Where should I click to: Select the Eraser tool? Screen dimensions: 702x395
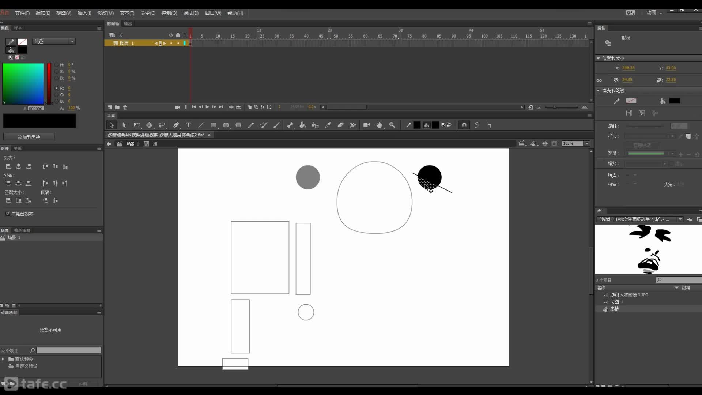click(x=340, y=125)
